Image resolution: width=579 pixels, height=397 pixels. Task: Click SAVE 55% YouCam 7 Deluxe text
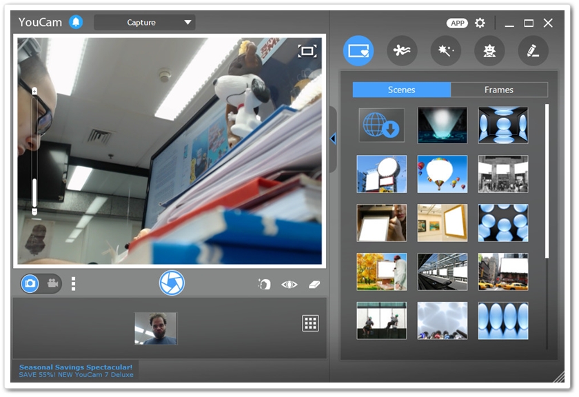pos(76,375)
